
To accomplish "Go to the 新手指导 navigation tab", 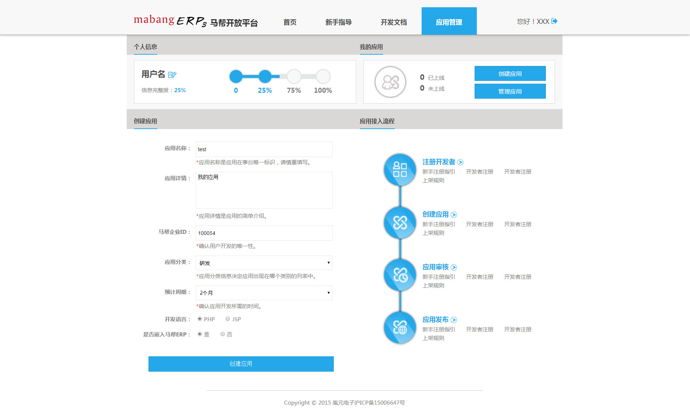I will point(338,22).
